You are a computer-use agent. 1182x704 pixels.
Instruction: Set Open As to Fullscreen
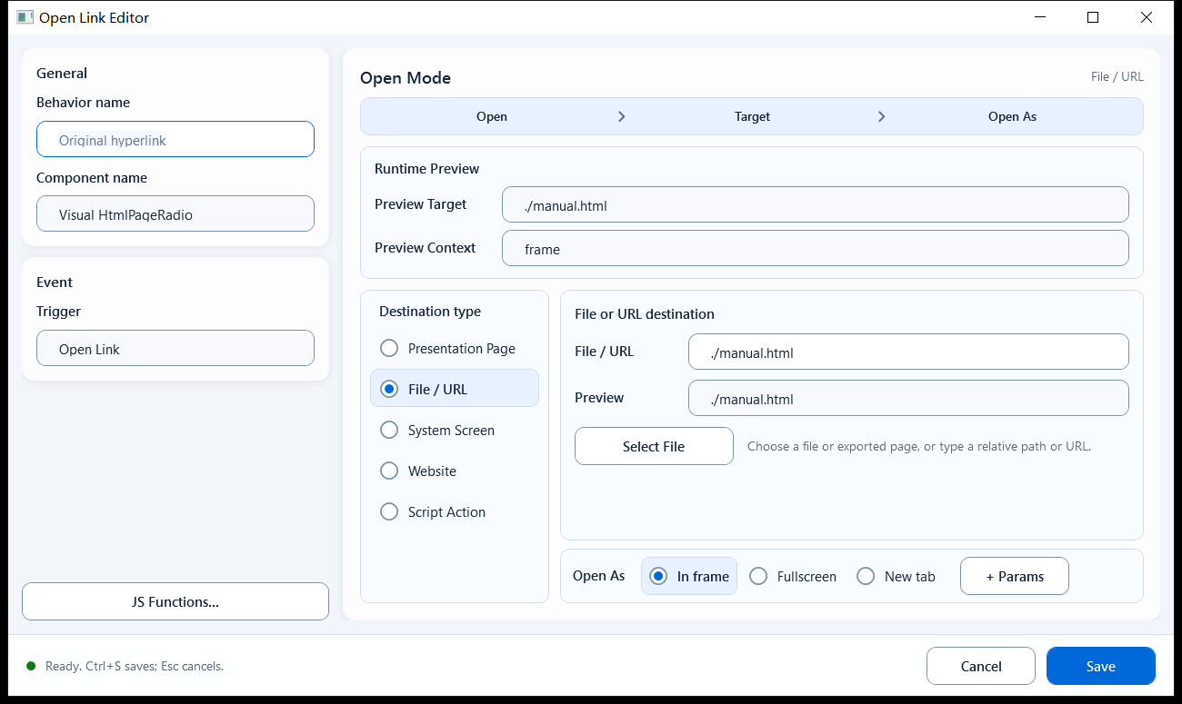pos(793,576)
